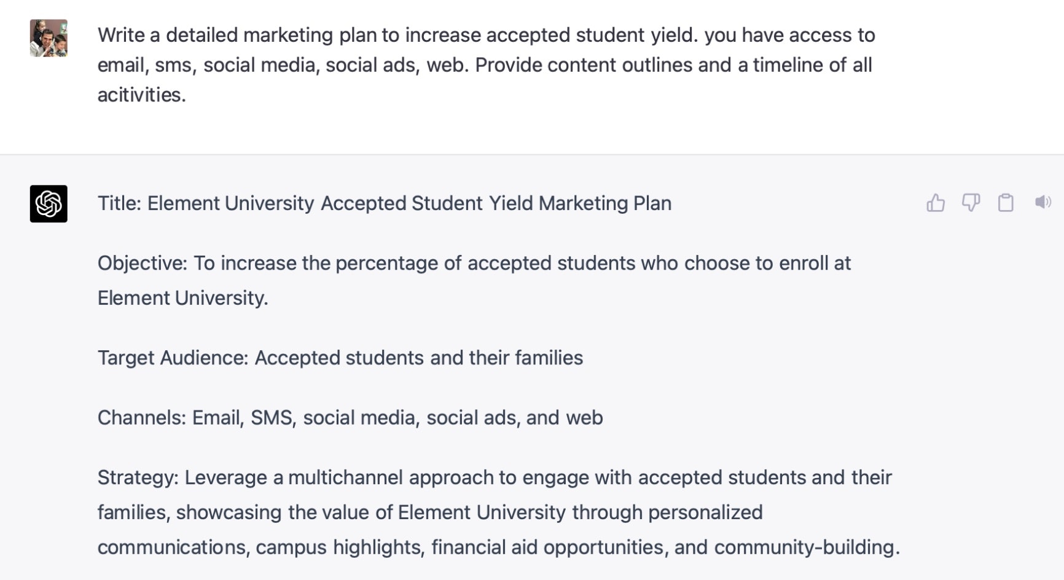Image resolution: width=1064 pixels, height=580 pixels.
Task: Click the "Target Audience:" label
Action: [x=173, y=358]
